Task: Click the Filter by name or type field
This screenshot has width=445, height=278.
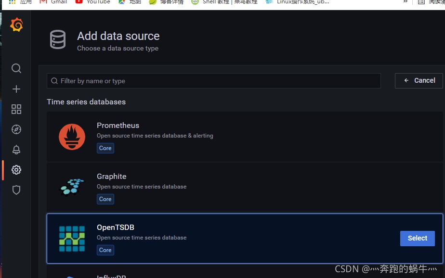Action: 214,81
